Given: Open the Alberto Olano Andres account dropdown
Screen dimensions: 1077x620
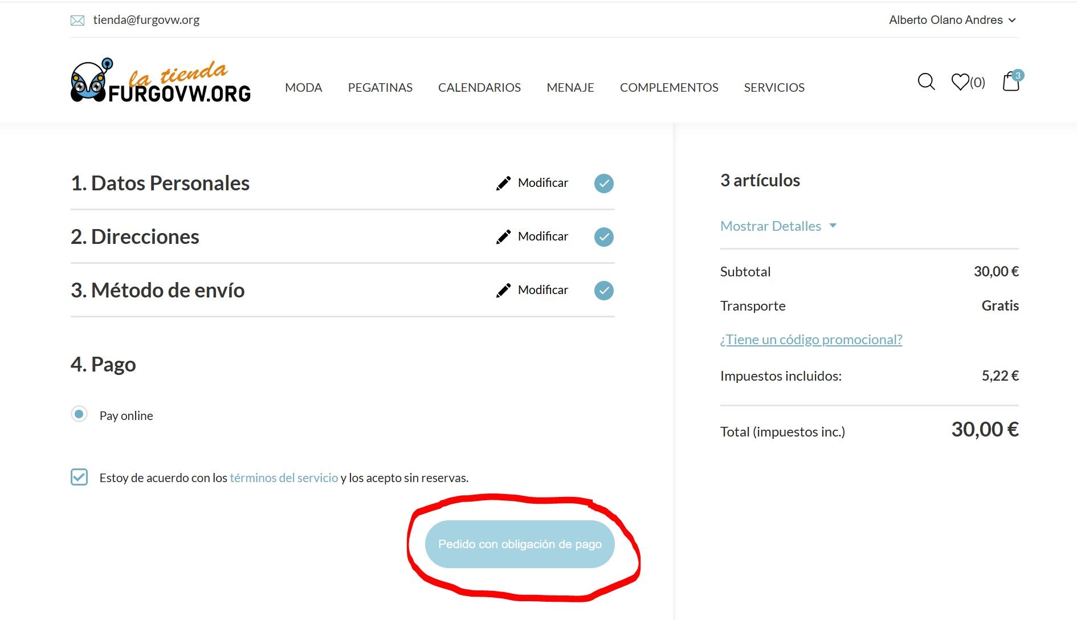Looking at the screenshot, I should coord(952,20).
